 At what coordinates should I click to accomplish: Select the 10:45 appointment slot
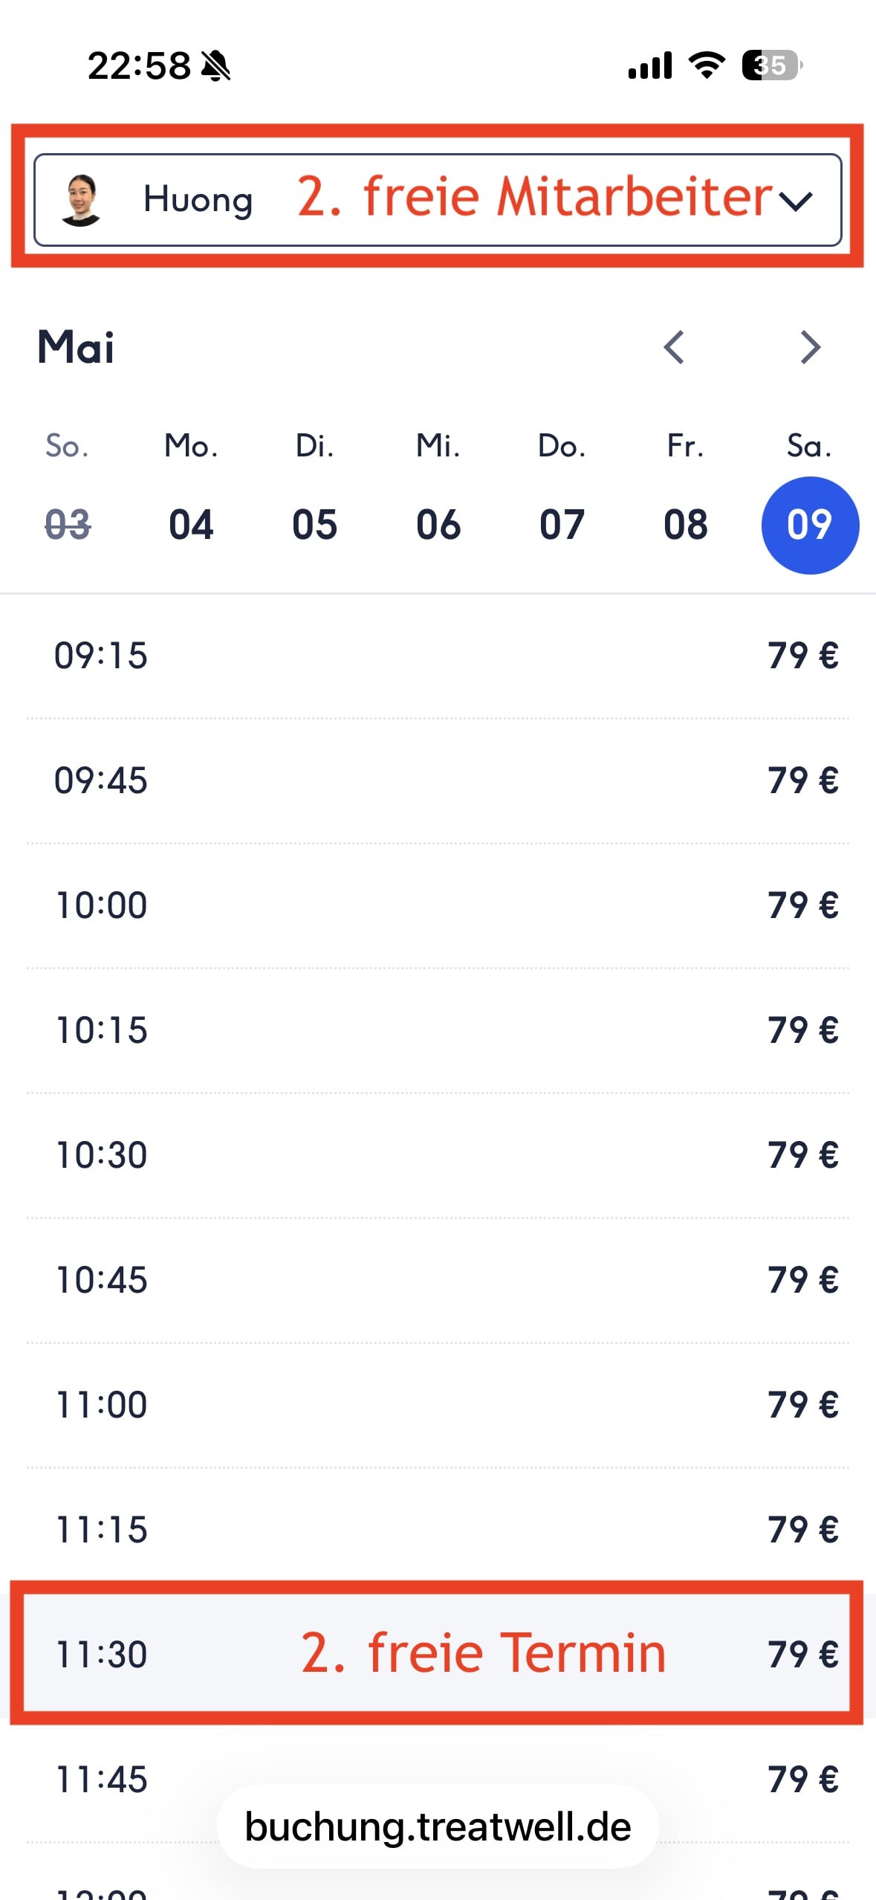(x=437, y=1280)
